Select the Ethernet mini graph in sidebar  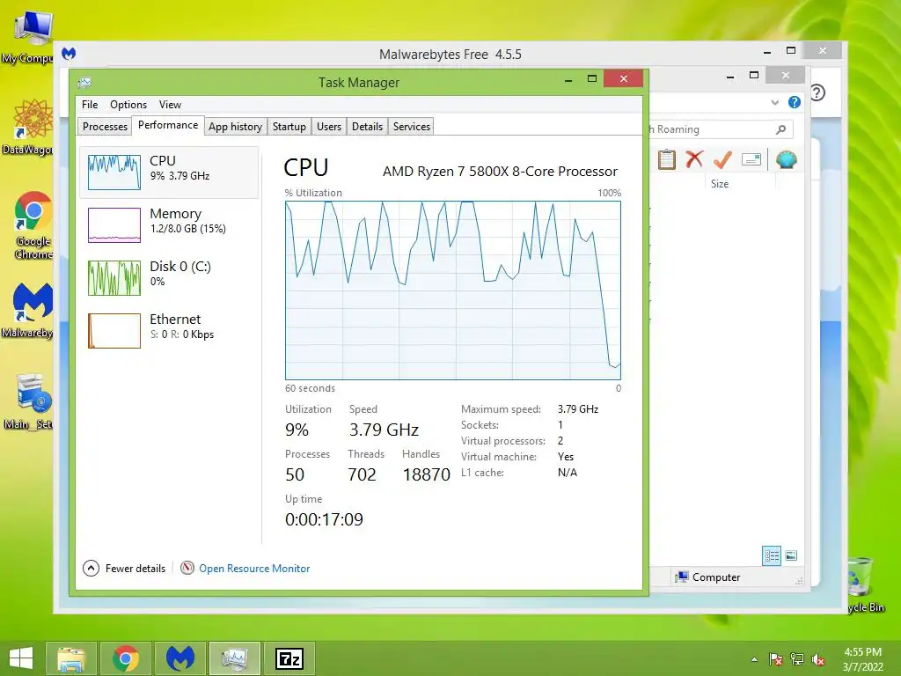(114, 331)
